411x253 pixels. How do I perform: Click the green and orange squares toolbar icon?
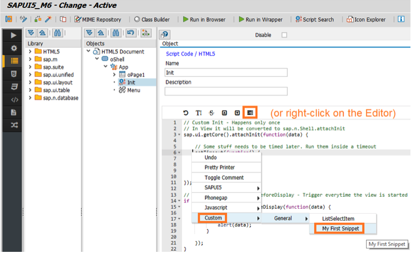(x=38, y=19)
